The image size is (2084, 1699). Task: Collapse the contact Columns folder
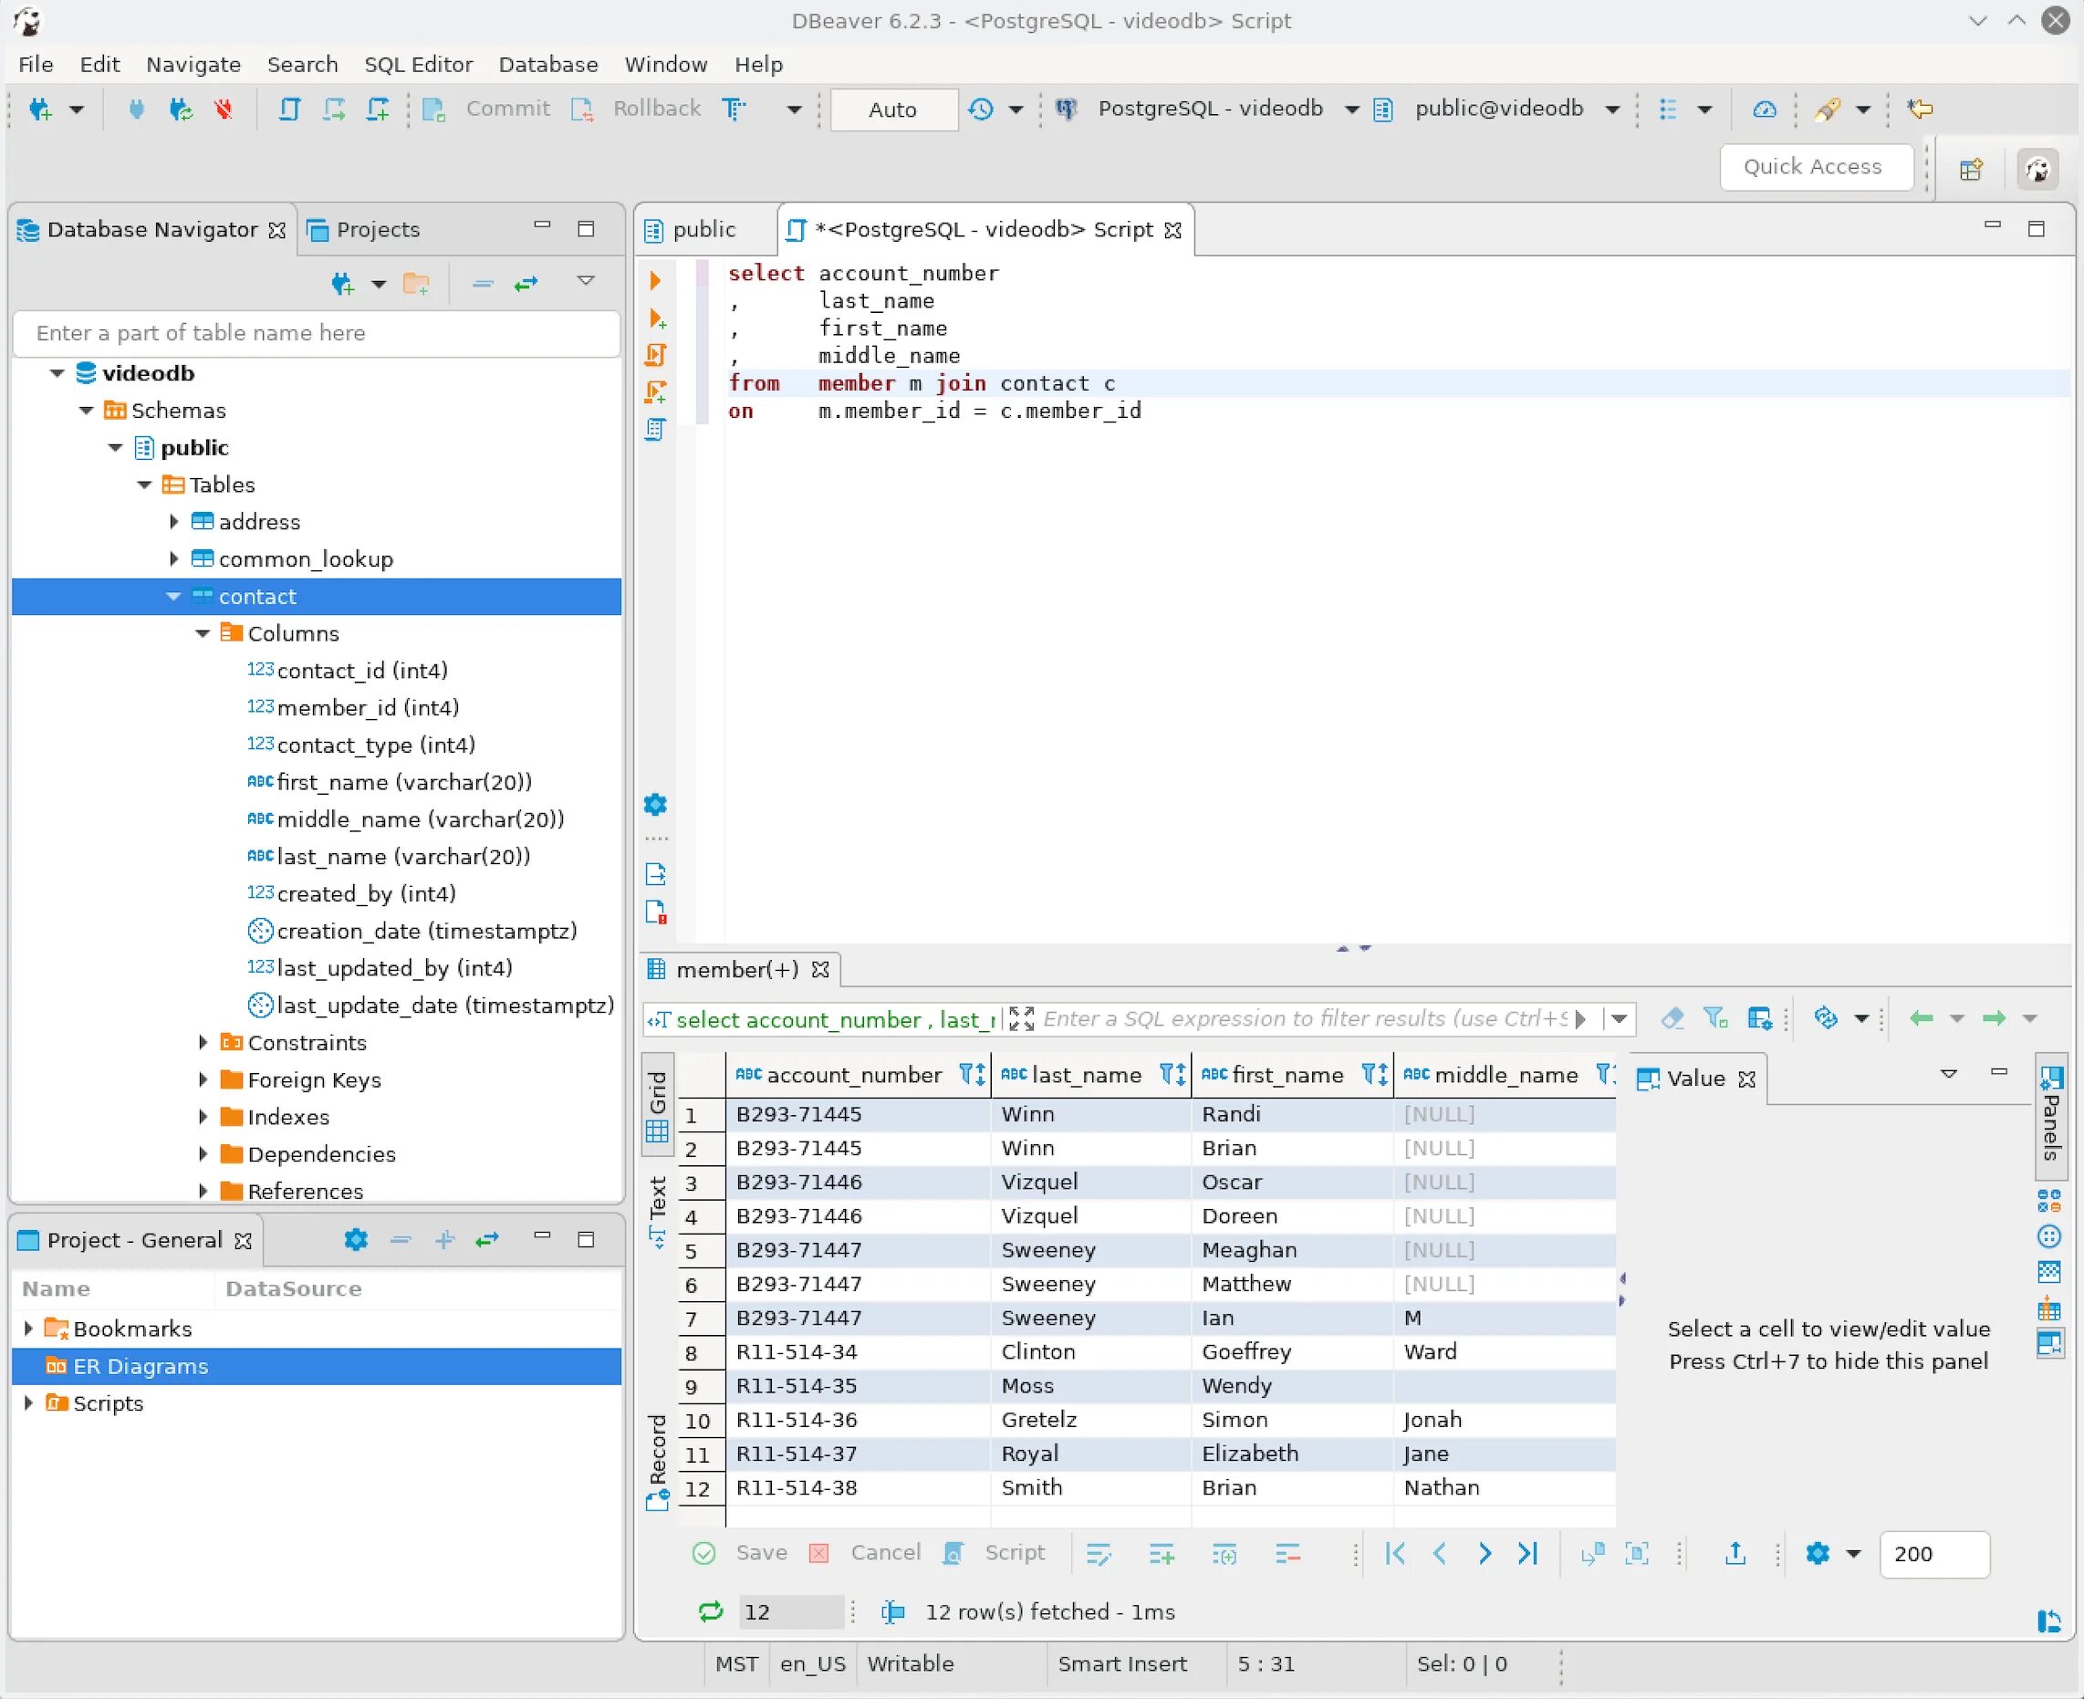[203, 633]
